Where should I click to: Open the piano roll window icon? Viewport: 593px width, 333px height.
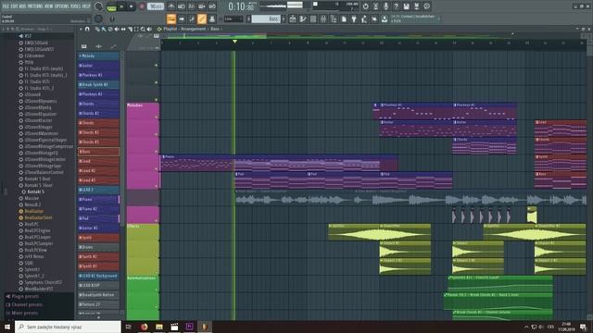click(303, 18)
